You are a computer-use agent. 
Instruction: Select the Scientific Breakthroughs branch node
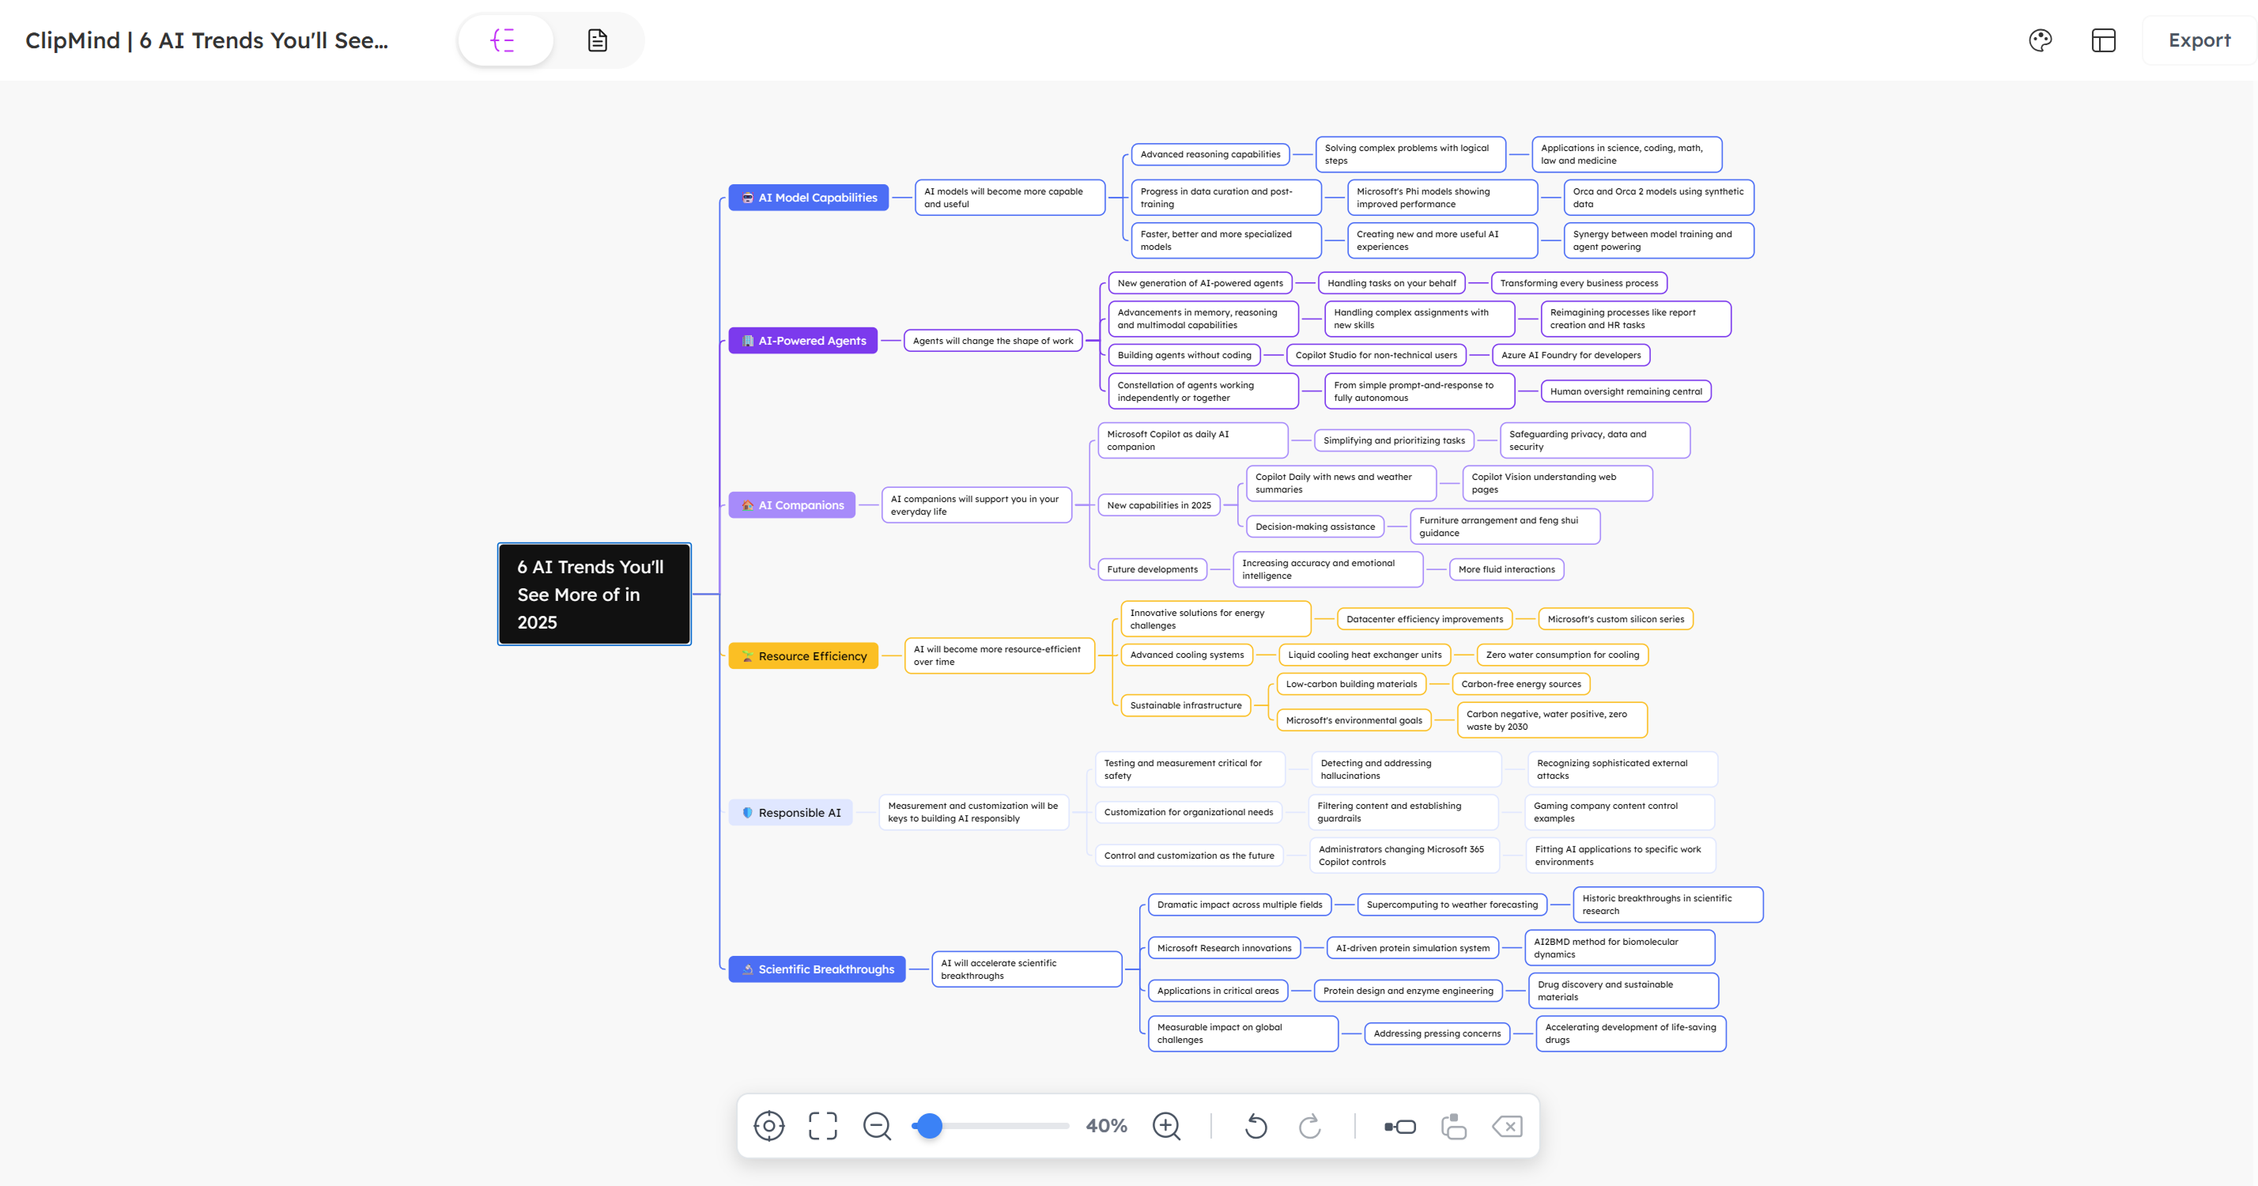[817, 969]
